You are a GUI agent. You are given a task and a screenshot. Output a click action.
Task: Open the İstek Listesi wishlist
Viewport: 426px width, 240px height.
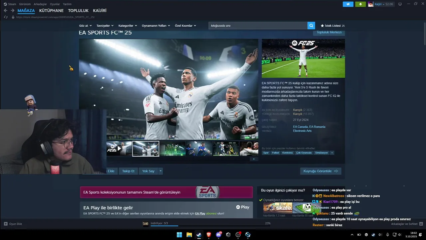(x=332, y=26)
